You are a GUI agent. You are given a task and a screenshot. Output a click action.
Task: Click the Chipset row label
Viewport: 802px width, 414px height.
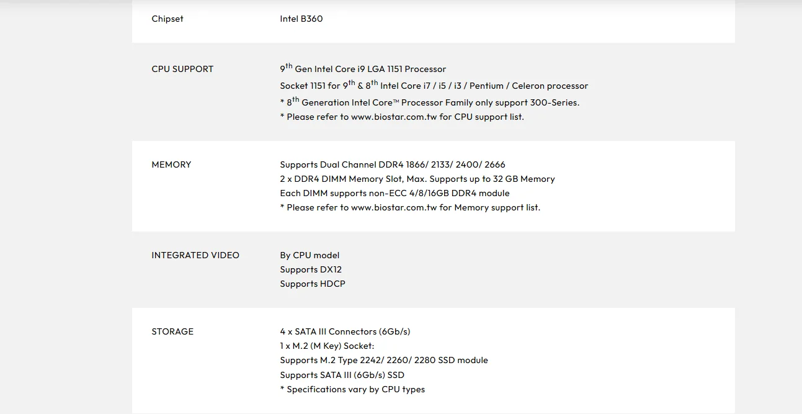click(167, 19)
